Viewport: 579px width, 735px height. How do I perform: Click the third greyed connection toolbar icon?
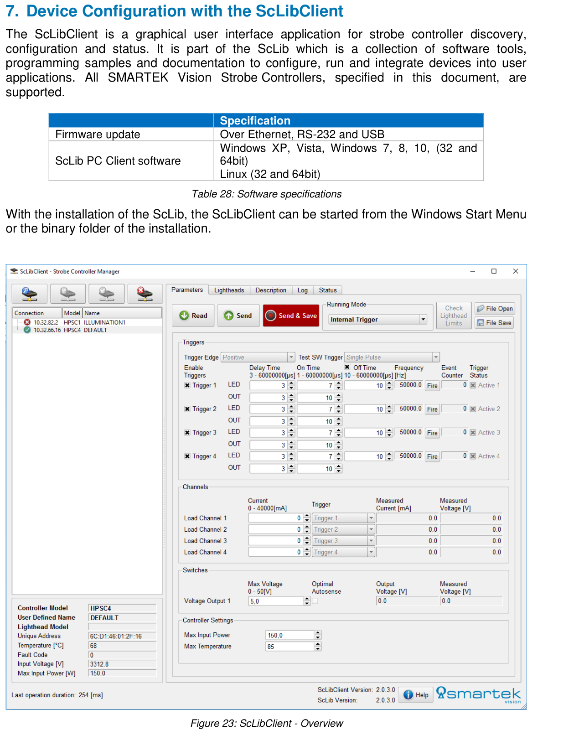107,294
